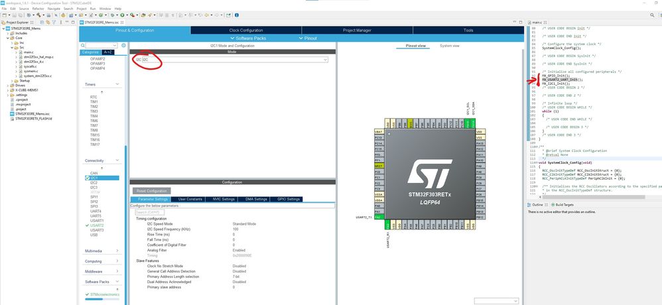This screenshot has height=305, width=662.
Task: Open the GPIO Settings tab
Action: click(x=287, y=199)
